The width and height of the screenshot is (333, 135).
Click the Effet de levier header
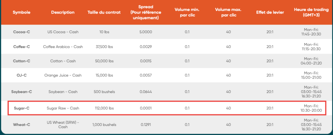click(270, 12)
